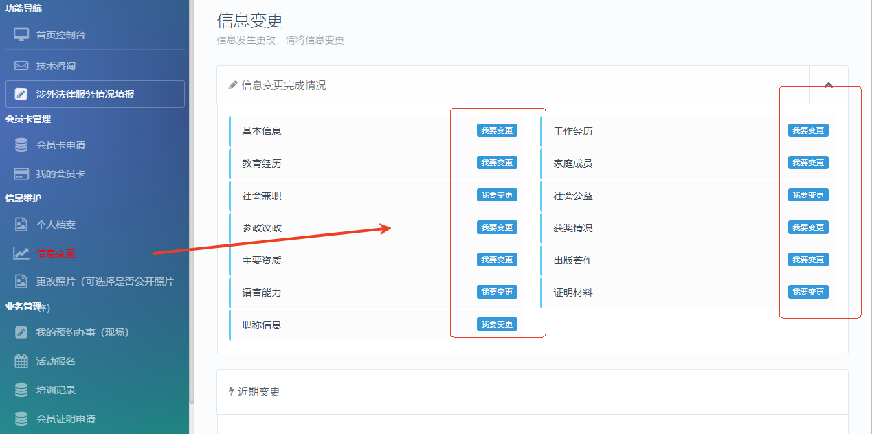Click the sidebar vertical scrollbar
The image size is (872, 434).
tap(192, 206)
